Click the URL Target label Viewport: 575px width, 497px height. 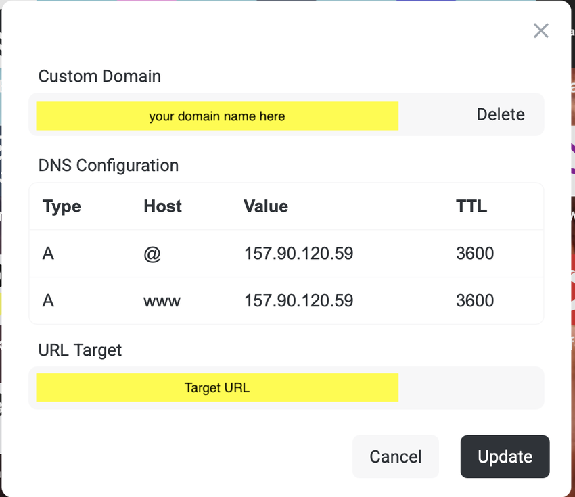(80, 350)
